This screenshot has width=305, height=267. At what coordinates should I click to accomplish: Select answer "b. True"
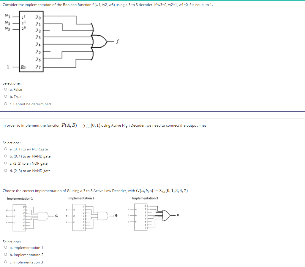pos(5,96)
